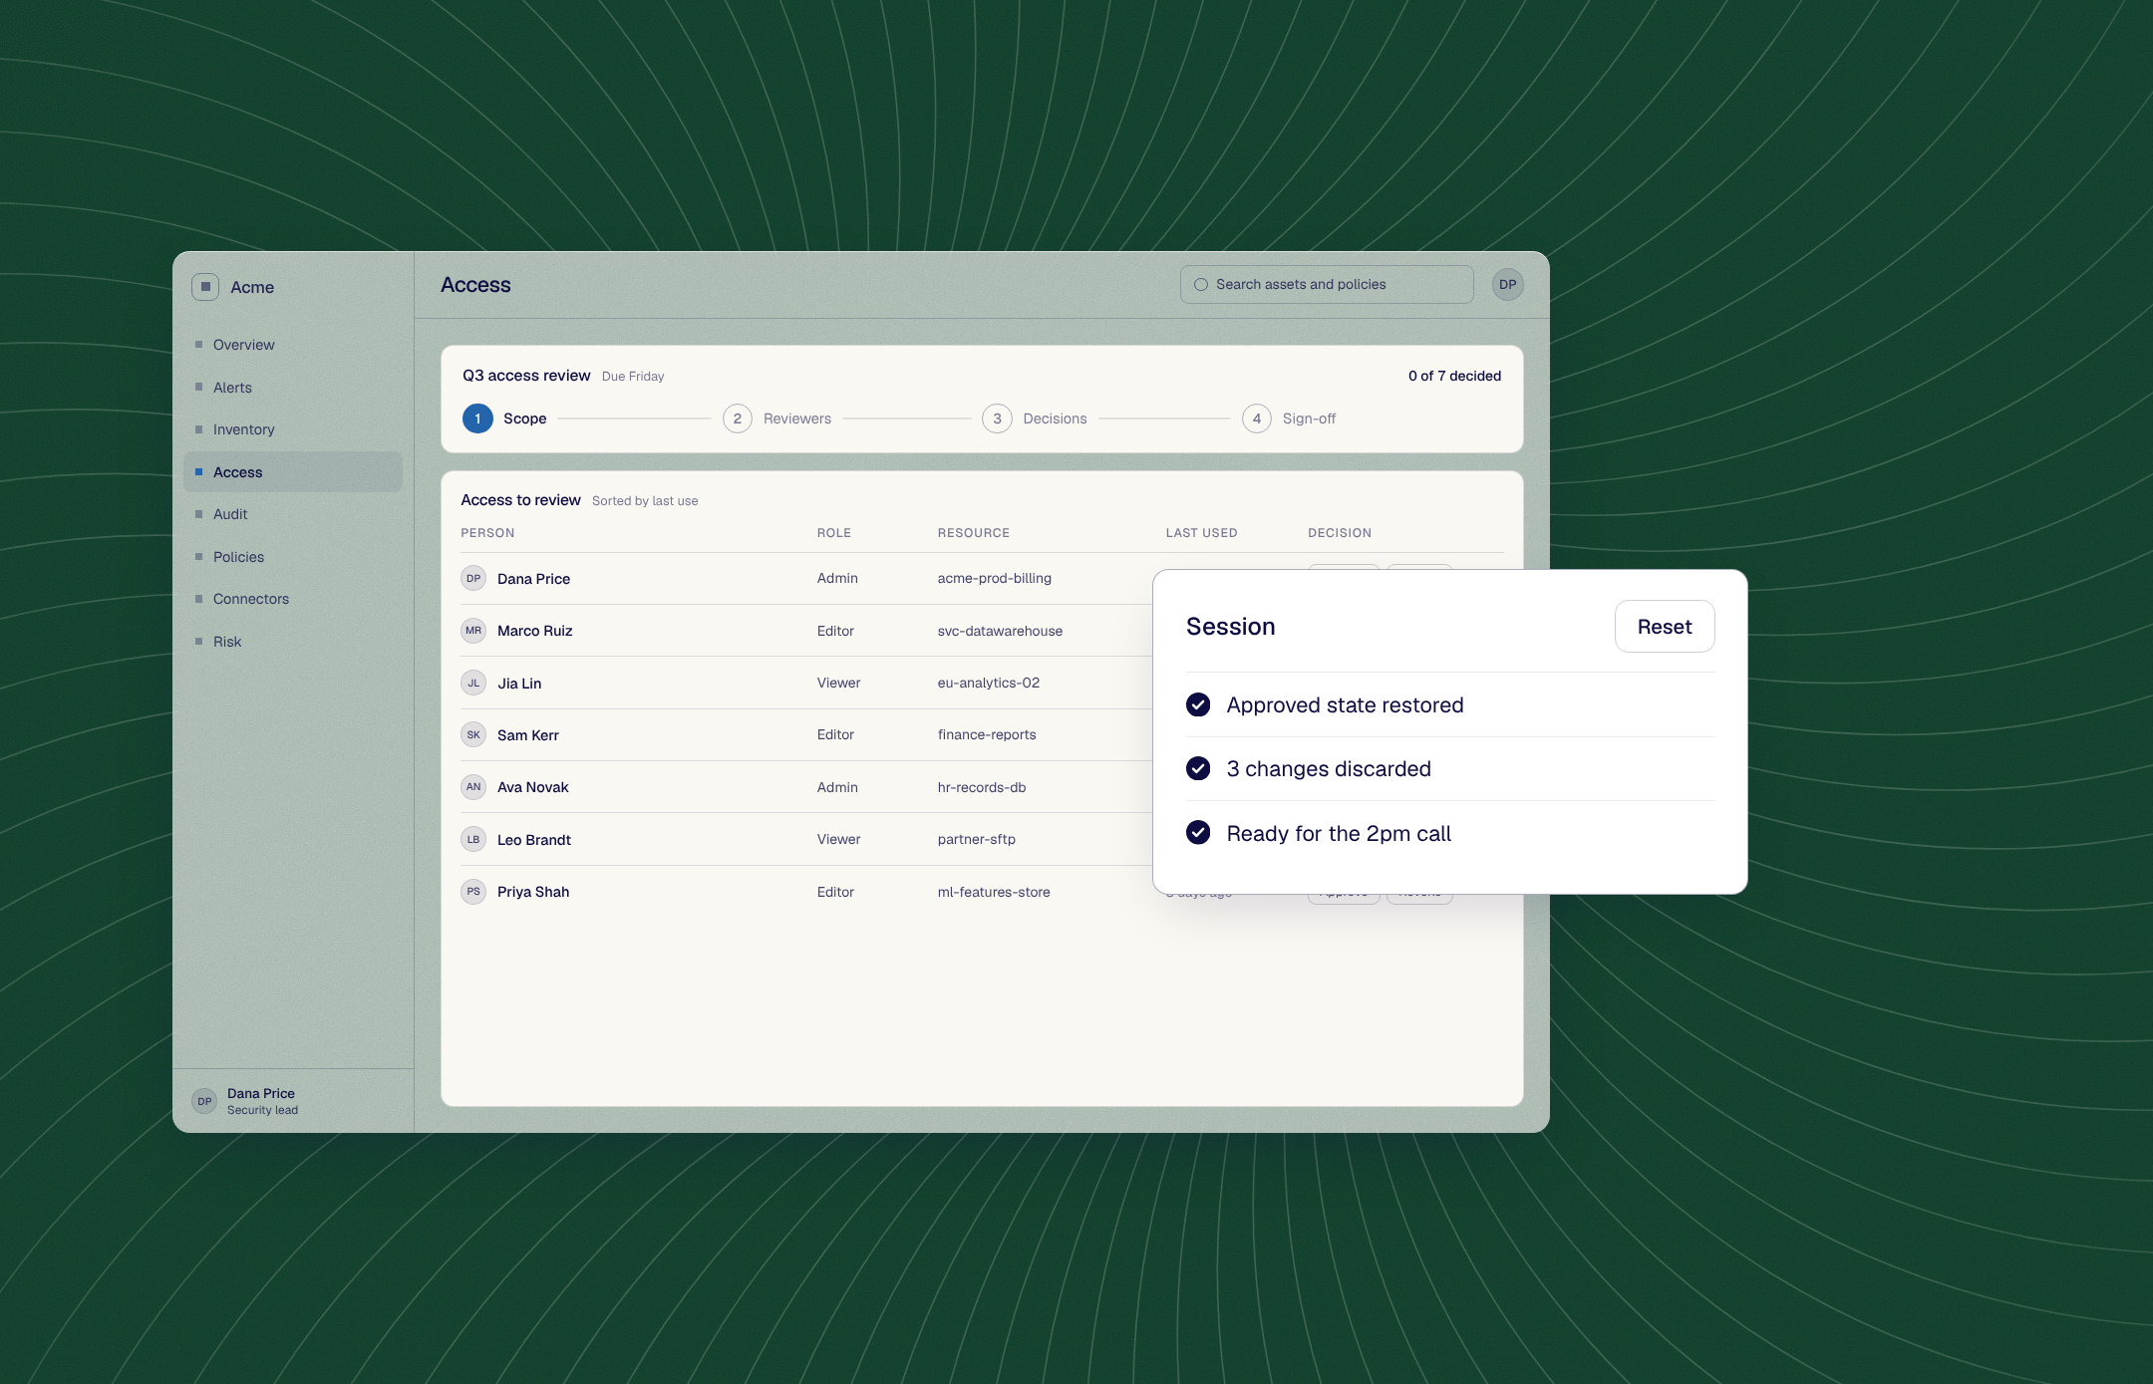Click the Ready for the 2pm call check icon
Viewport: 2153px width, 1384px height.
[x=1198, y=833]
